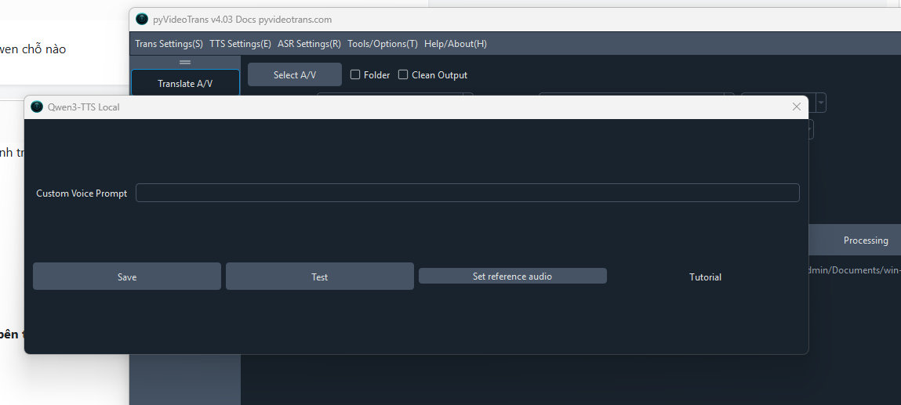This screenshot has width=901, height=405.
Task: Open the TTS Settings(E) menu
Action: coord(240,44)
